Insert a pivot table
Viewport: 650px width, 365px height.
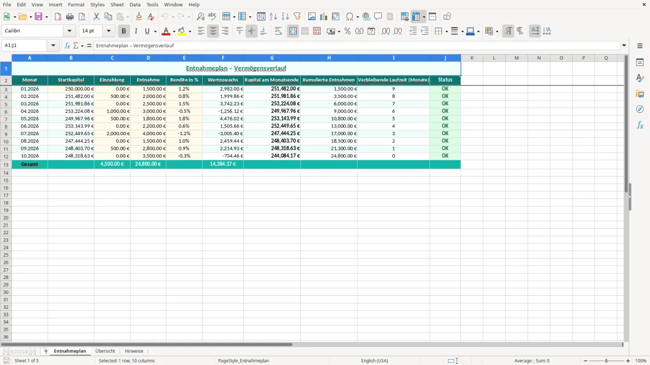pos(336,17)
